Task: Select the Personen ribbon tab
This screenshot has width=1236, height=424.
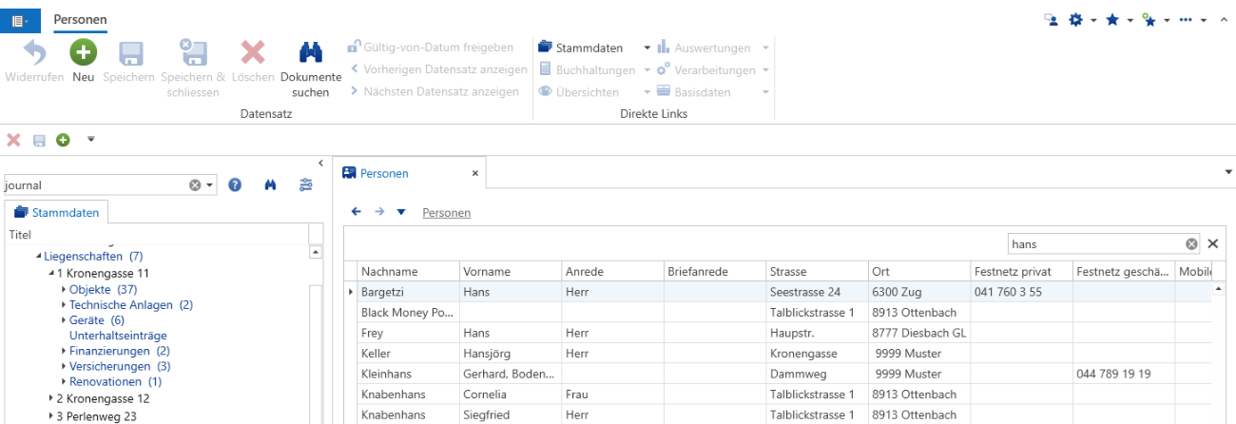Action: [x=80, y=19]
